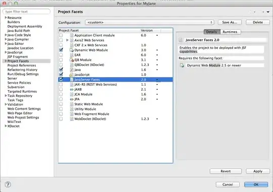This screenshot has width=273, height=192.
Task: Click the JavaScript facet icon
Action: point(71,75)
